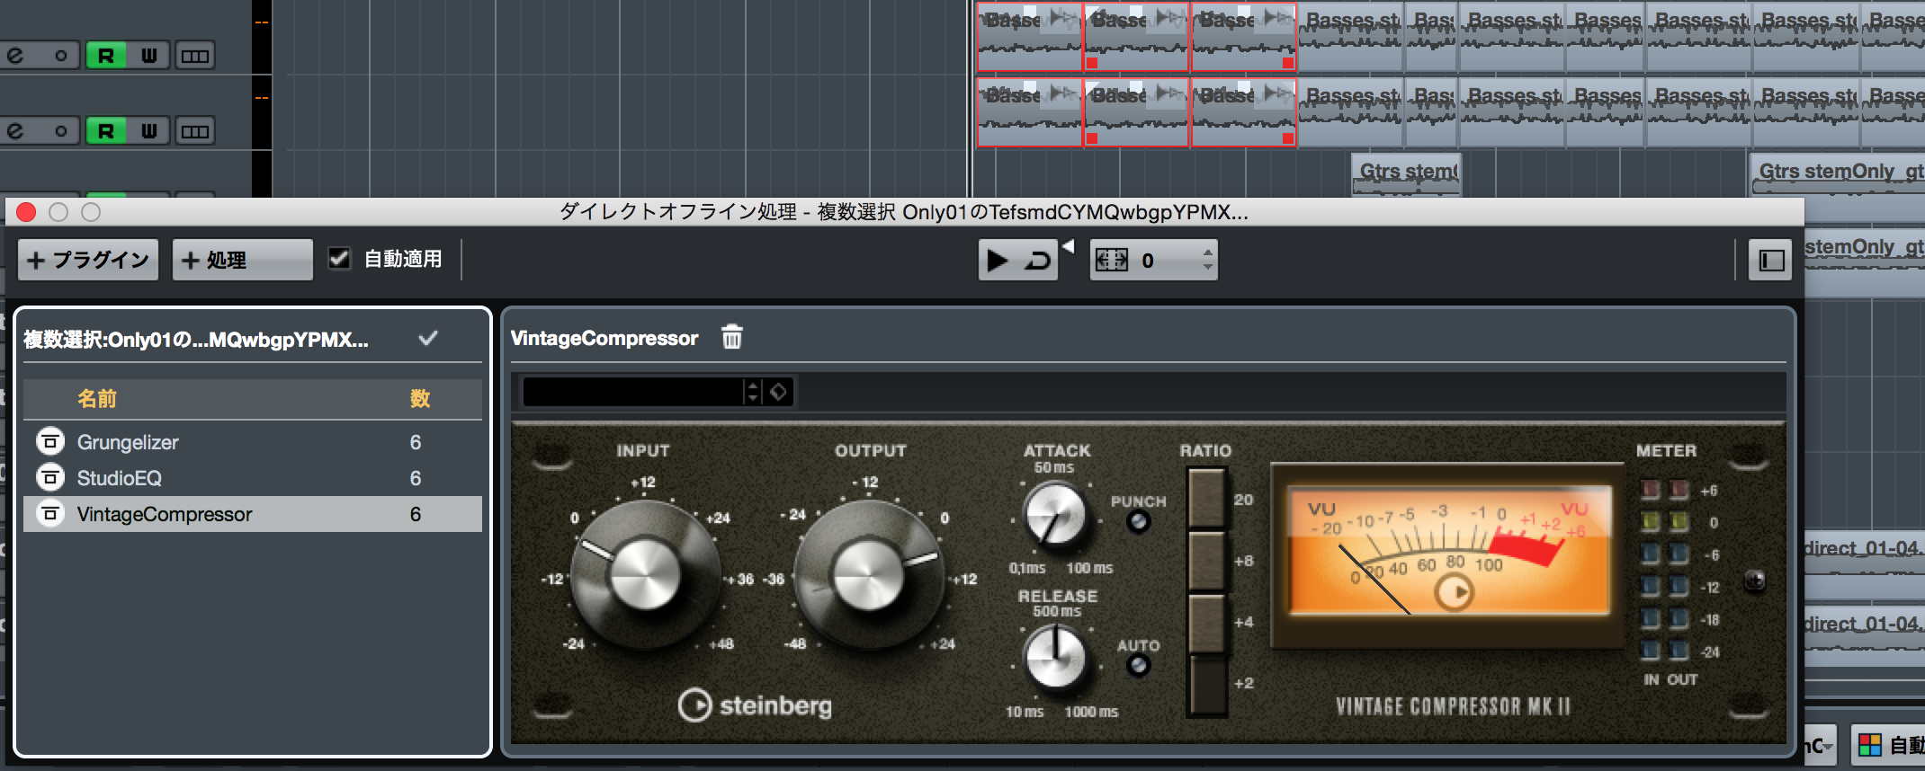The height and width of the screenshot is (771, 1925).
Task: Toggle the auto apply (自動適用) checkbox
Action: (339, 259)
